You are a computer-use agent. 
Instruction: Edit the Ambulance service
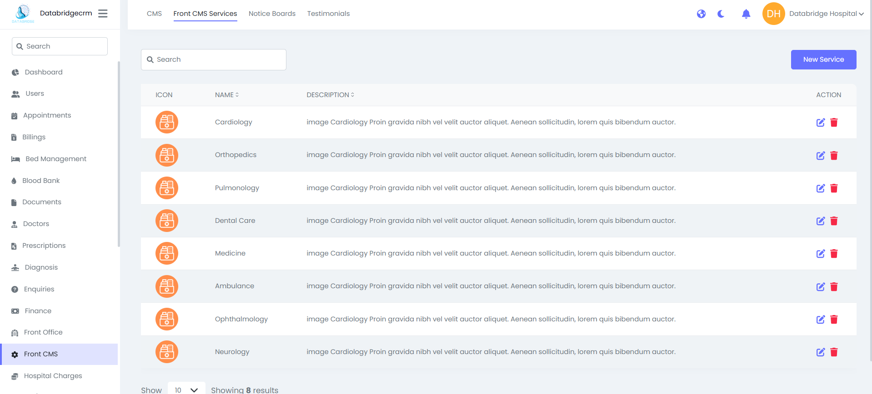821,287
